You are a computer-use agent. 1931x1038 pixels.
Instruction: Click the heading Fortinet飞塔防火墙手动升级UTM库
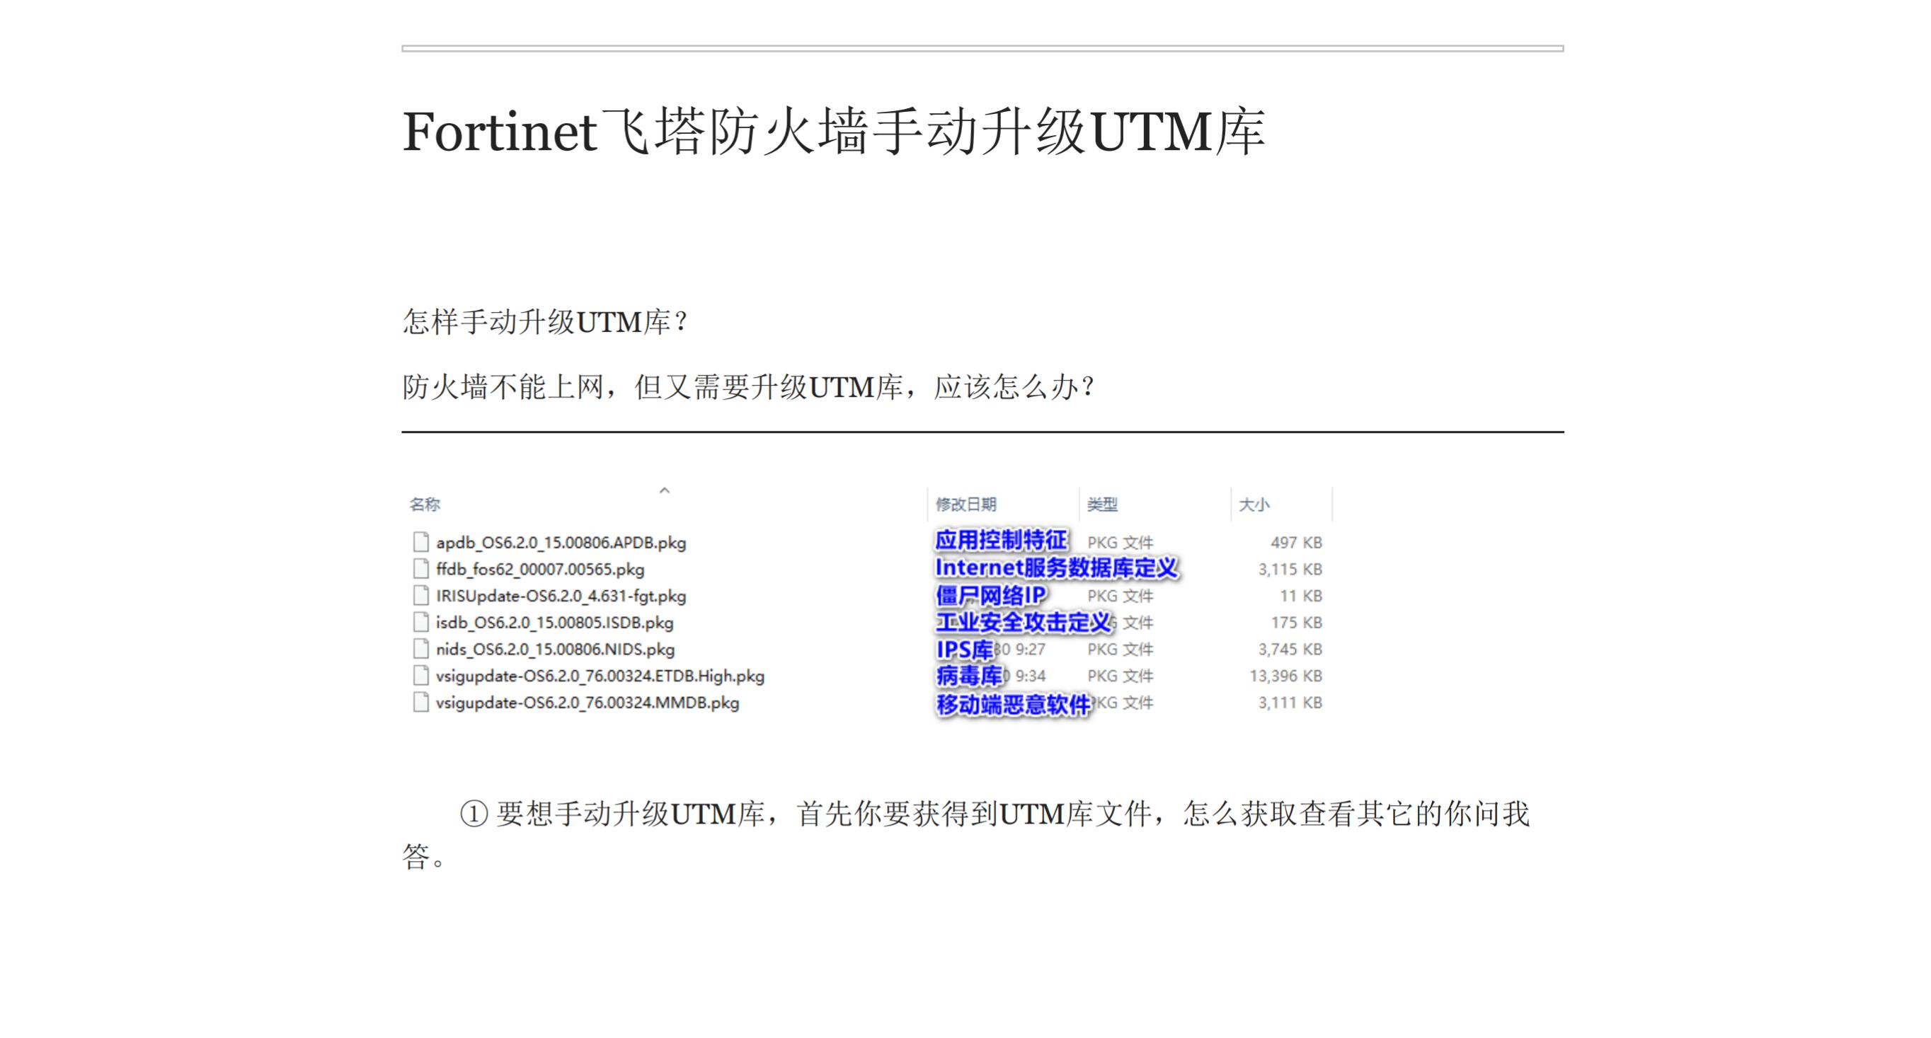coord(835,132)
